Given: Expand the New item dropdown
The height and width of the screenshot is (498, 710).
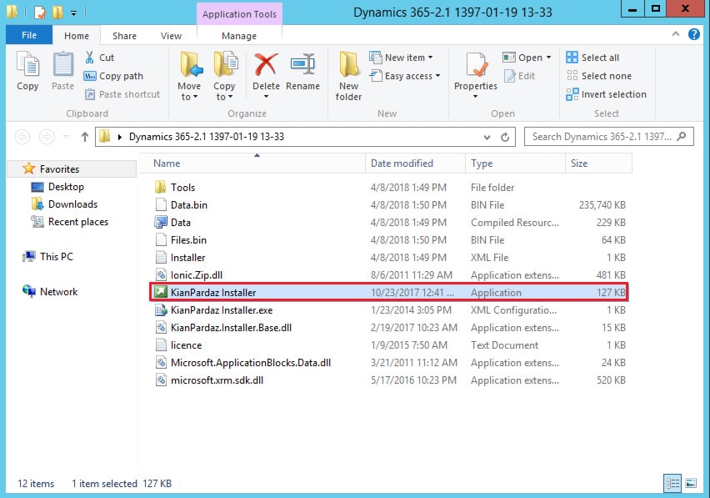Looking at the screenshot, I should [401, 58].
